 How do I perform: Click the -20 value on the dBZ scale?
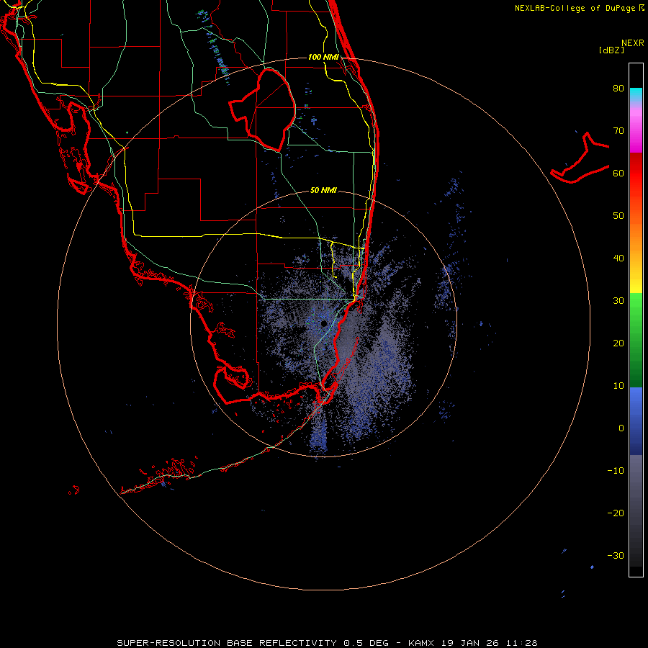pos(616,513)
